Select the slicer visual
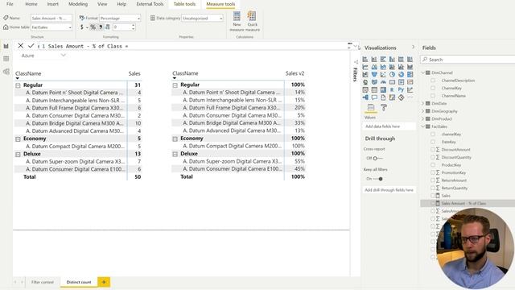The height and width of the screenshot is (290, 515). coord(365,89)
